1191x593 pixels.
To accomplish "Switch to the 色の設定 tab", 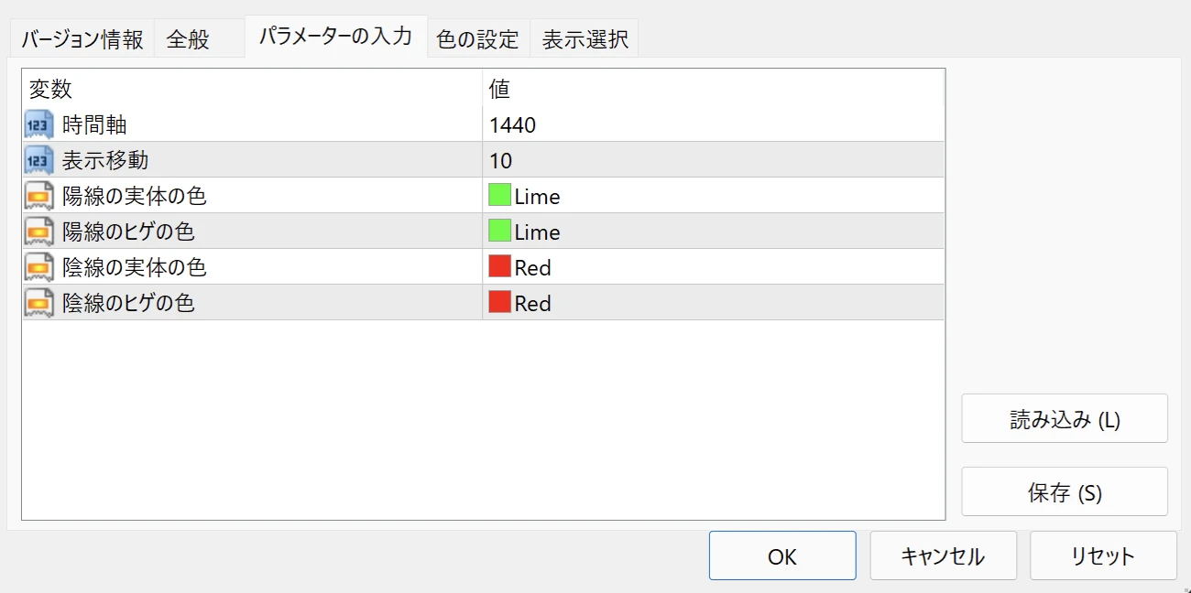I will click(478, 39).
